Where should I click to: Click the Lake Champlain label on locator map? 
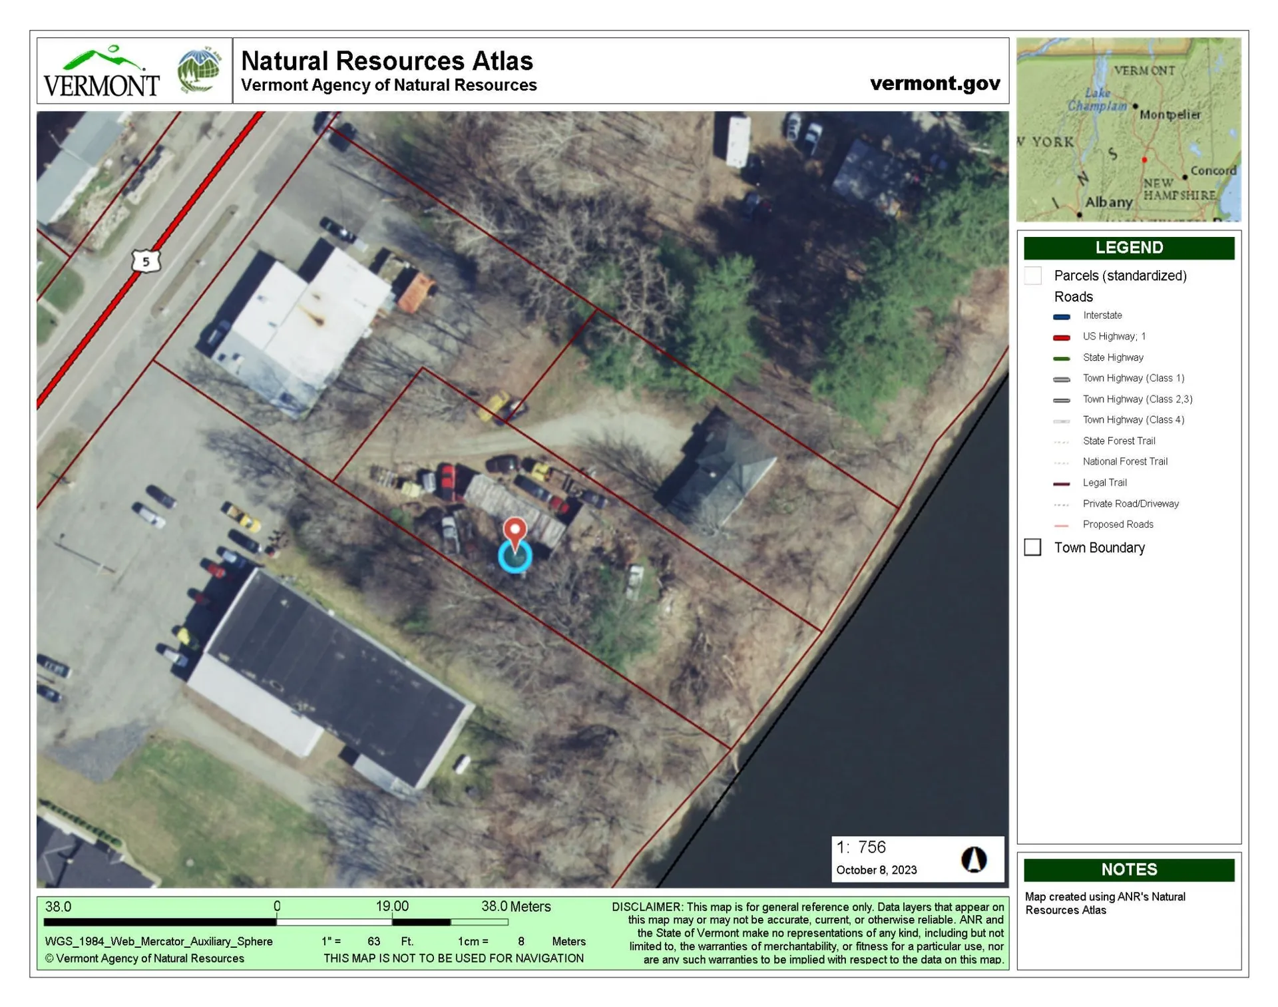(1096, 100)
